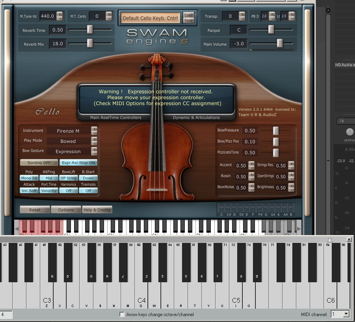This screenshot has height=322, width=355.
Task: Click the Default Cello Keyb. Cntrl preset name
Action: (x=151, y=18)
